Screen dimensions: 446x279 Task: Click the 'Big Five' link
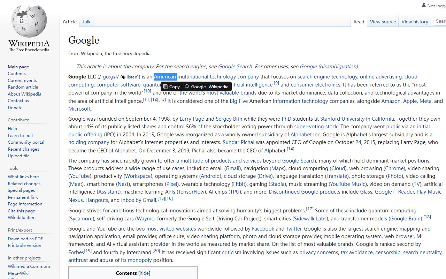(x=239, y=101)
